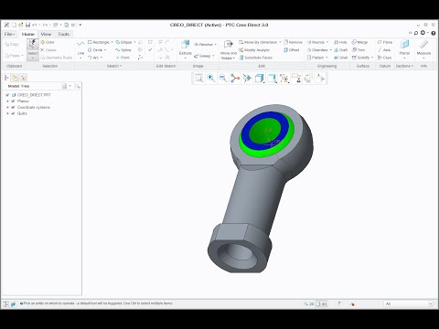Click Substitute Faces command

coord(255,58)
